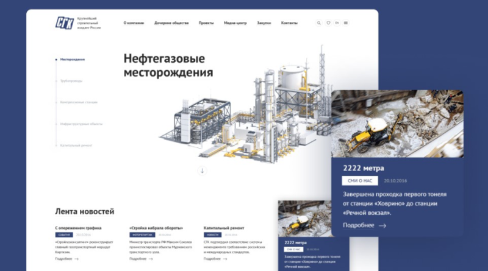Click the small card 2222 метра title
Viewport: 488px width, 271px height.
(x=295, y=243)
